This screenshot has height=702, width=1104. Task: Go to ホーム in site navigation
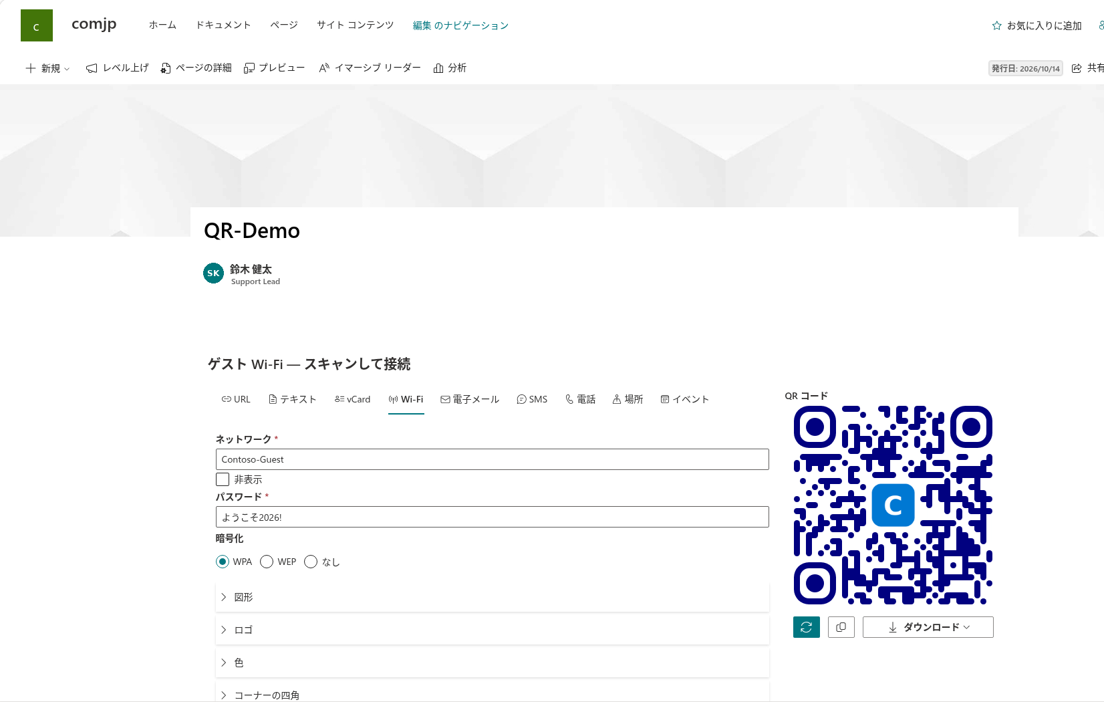pyautogui.click(x=162, y=25)
